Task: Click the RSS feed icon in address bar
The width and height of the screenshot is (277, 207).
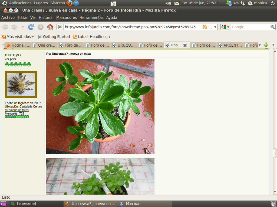Action: [x=205, y=27]
